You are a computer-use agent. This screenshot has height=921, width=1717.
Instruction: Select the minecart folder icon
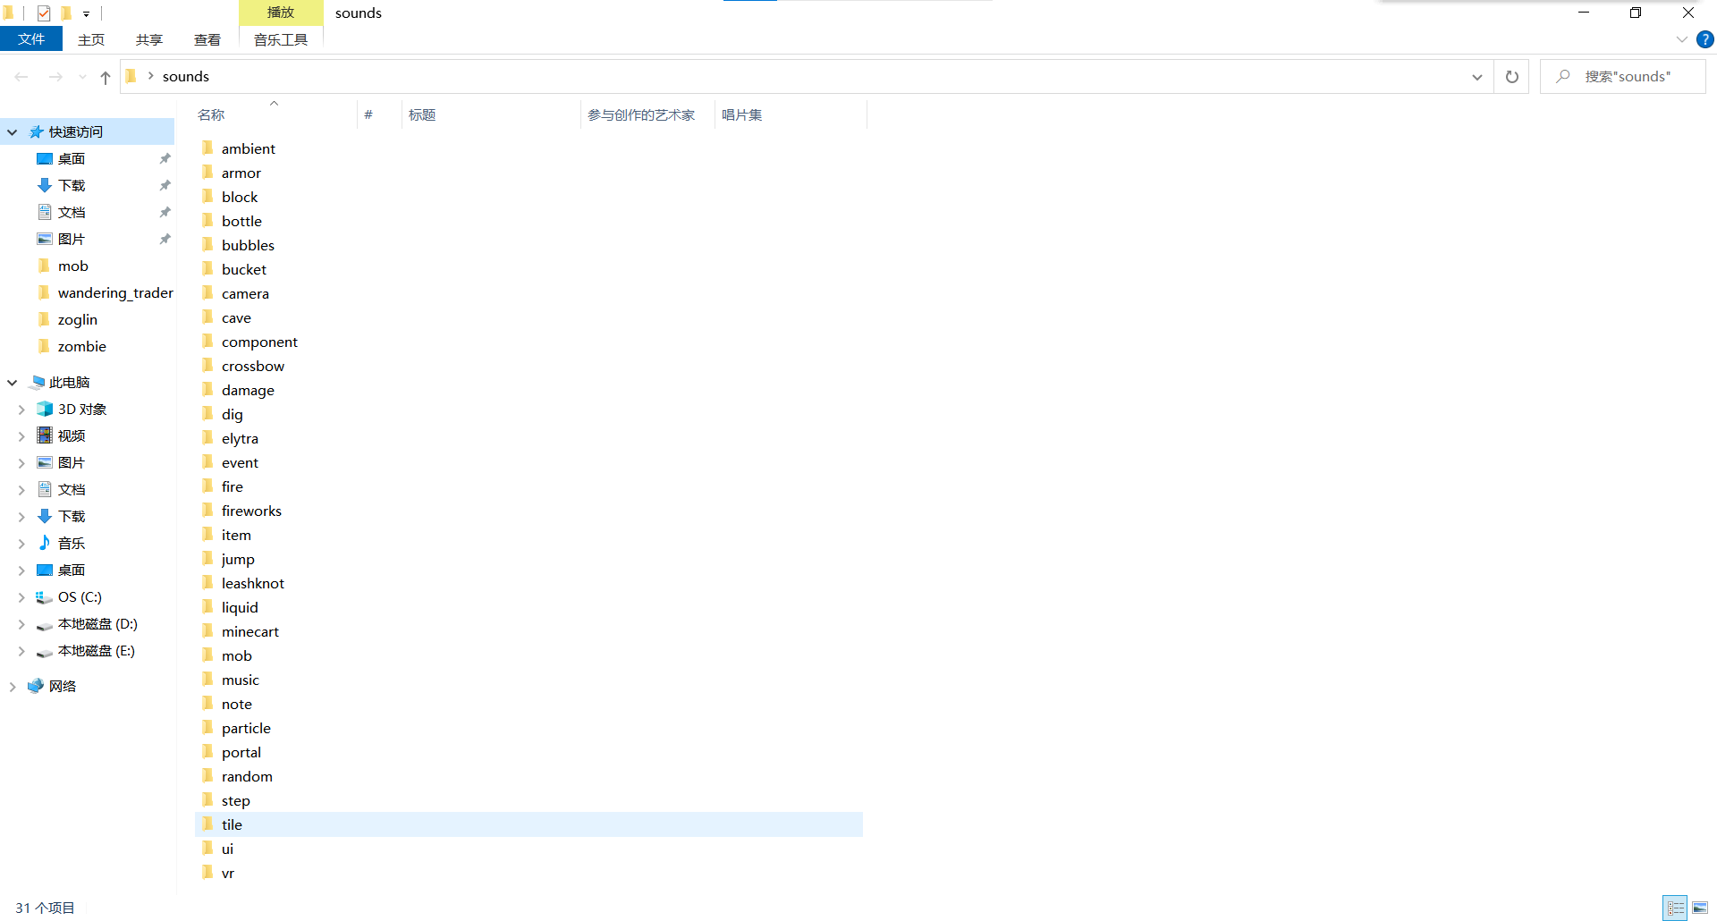pyautogui.click(x=207, y=630)
